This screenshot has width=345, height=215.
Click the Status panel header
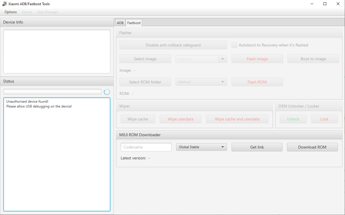57,81
